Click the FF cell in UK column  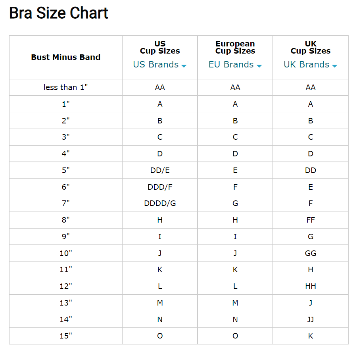coord(311,220)
